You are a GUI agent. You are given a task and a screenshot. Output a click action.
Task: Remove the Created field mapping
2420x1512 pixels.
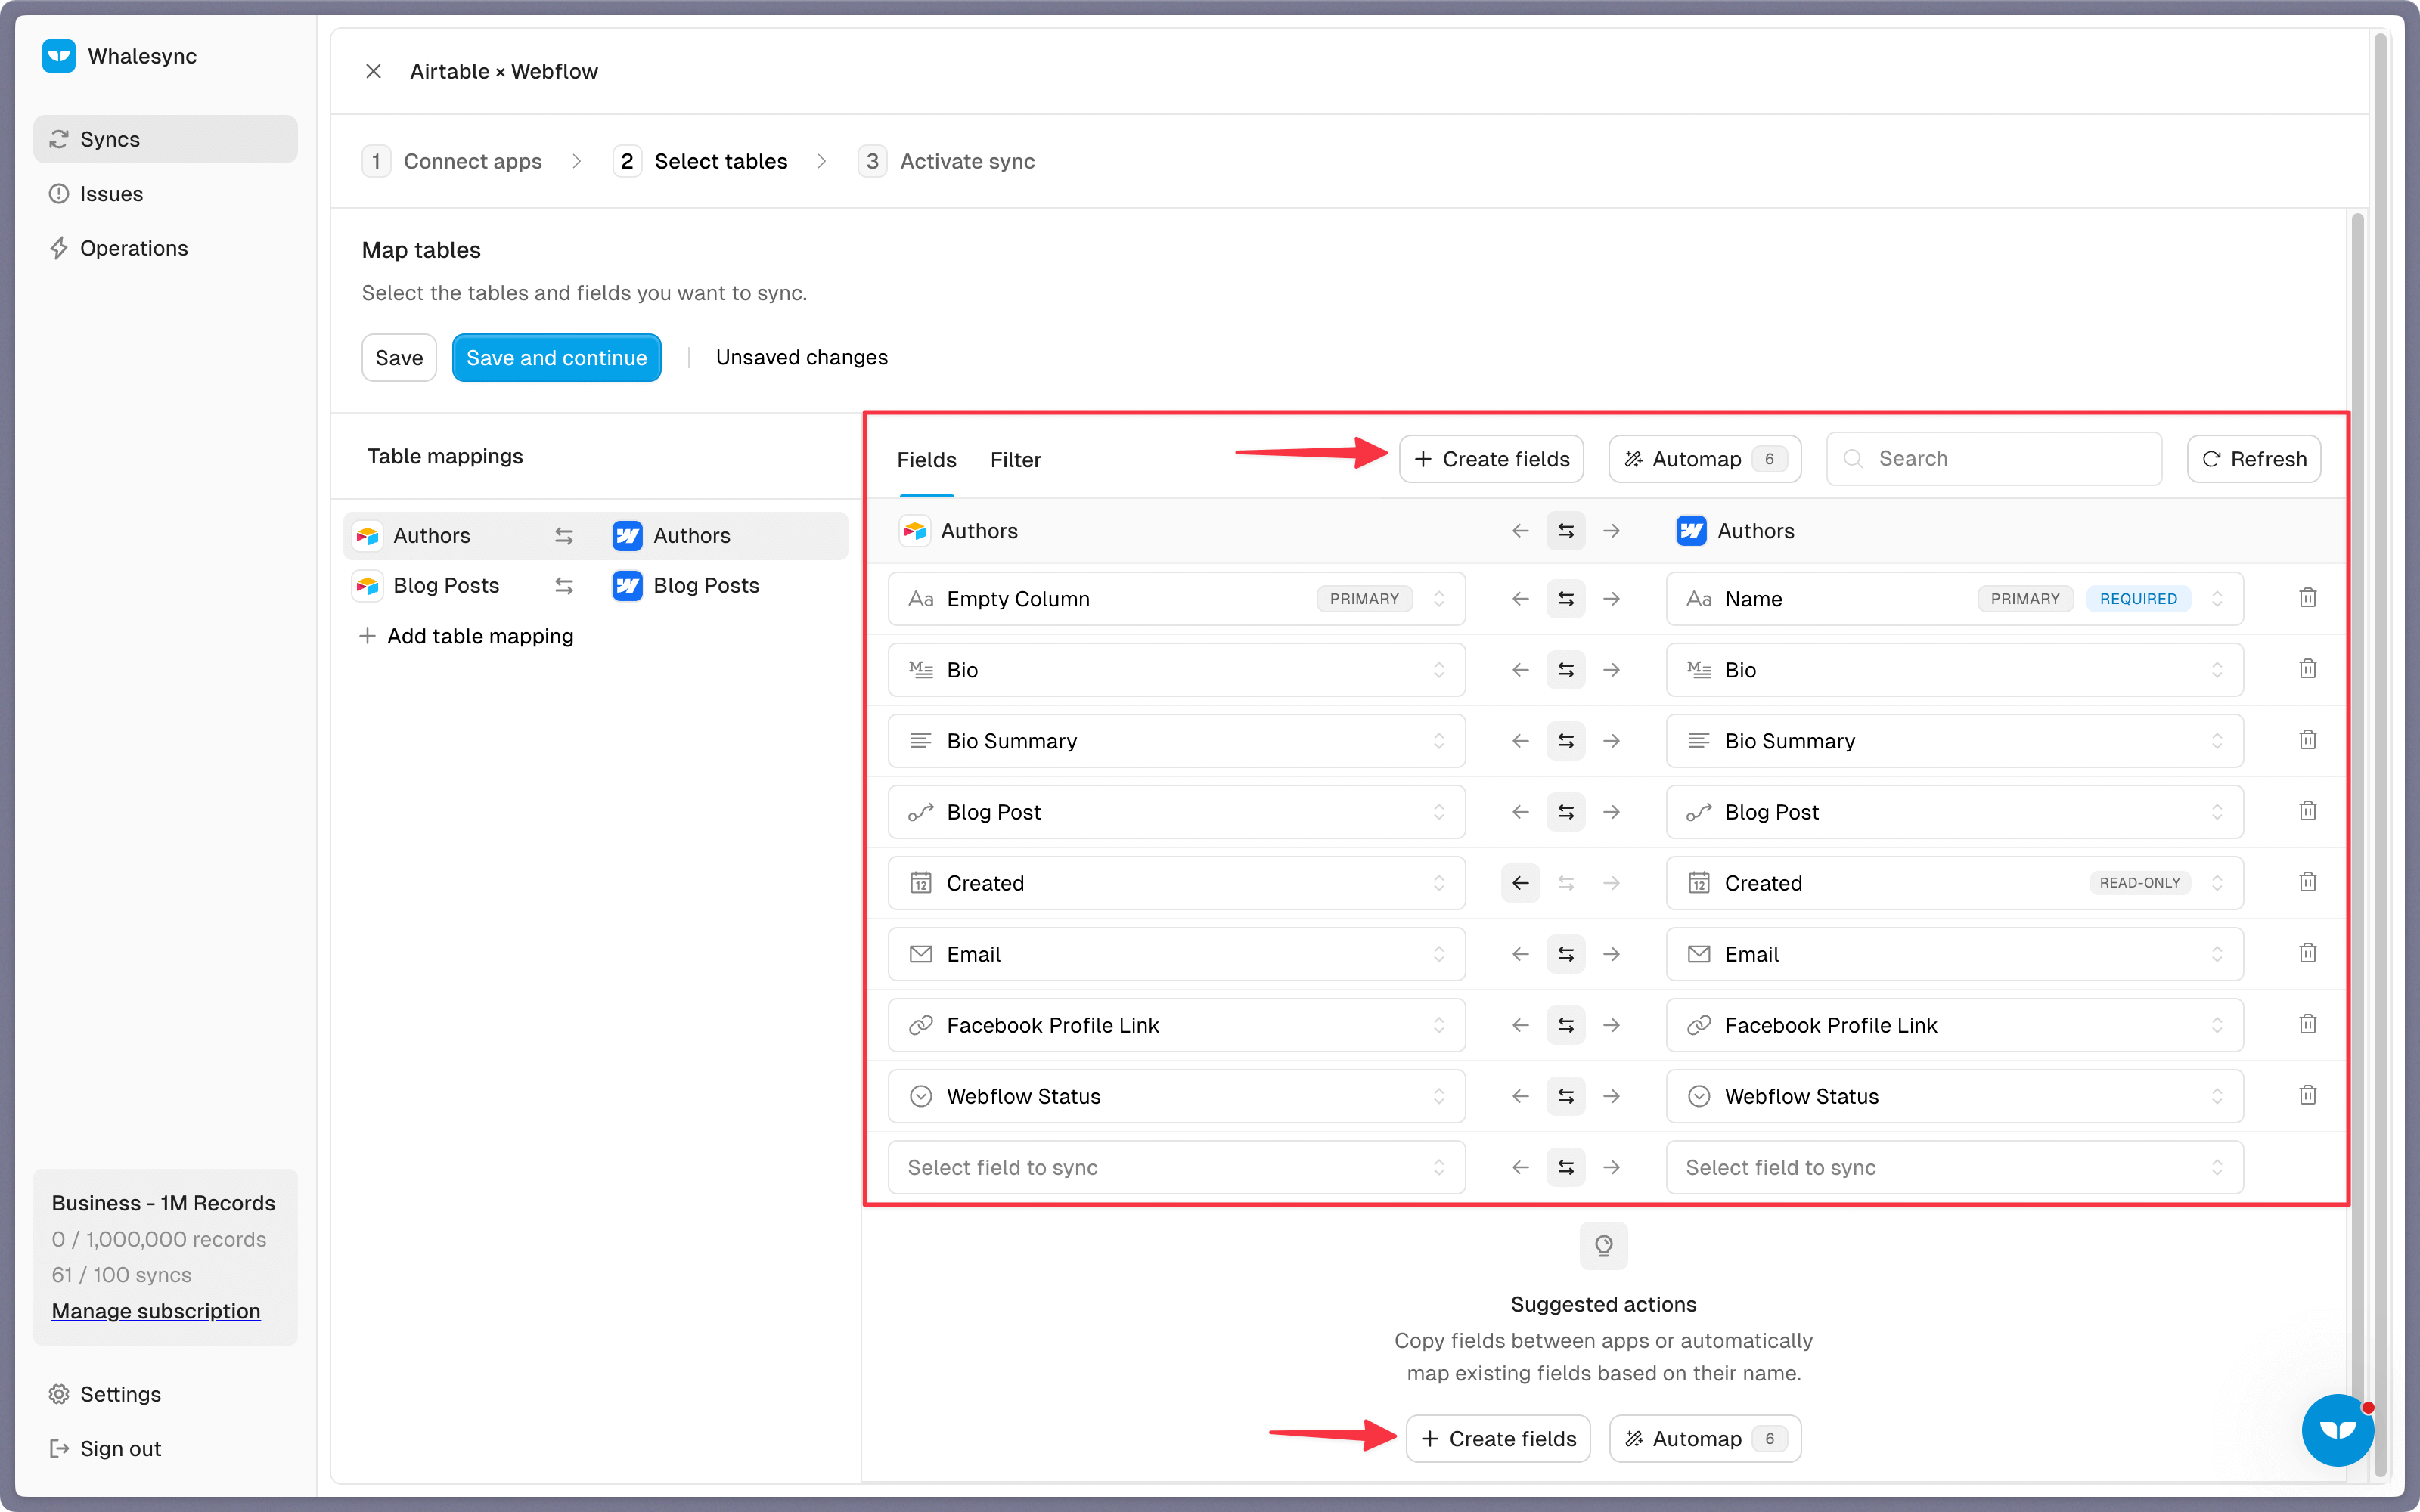2308,882
